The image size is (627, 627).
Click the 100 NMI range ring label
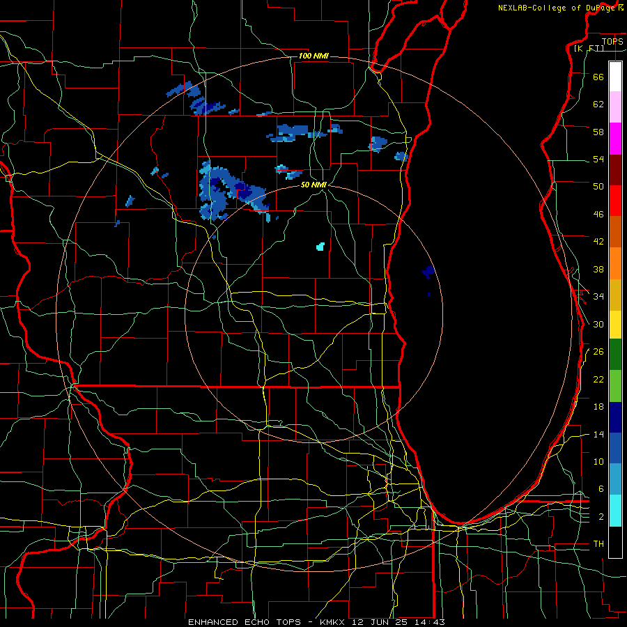pos(313,56)
